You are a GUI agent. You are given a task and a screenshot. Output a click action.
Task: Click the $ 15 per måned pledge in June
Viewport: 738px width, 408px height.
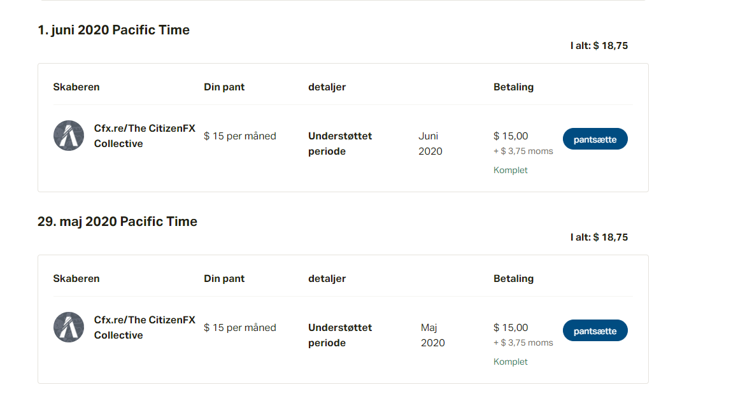(240, 136)
